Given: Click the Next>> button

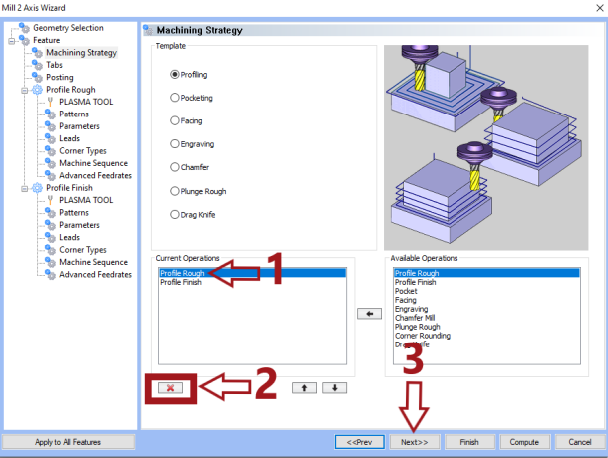Looking at the screenshot, I should 414,442.
